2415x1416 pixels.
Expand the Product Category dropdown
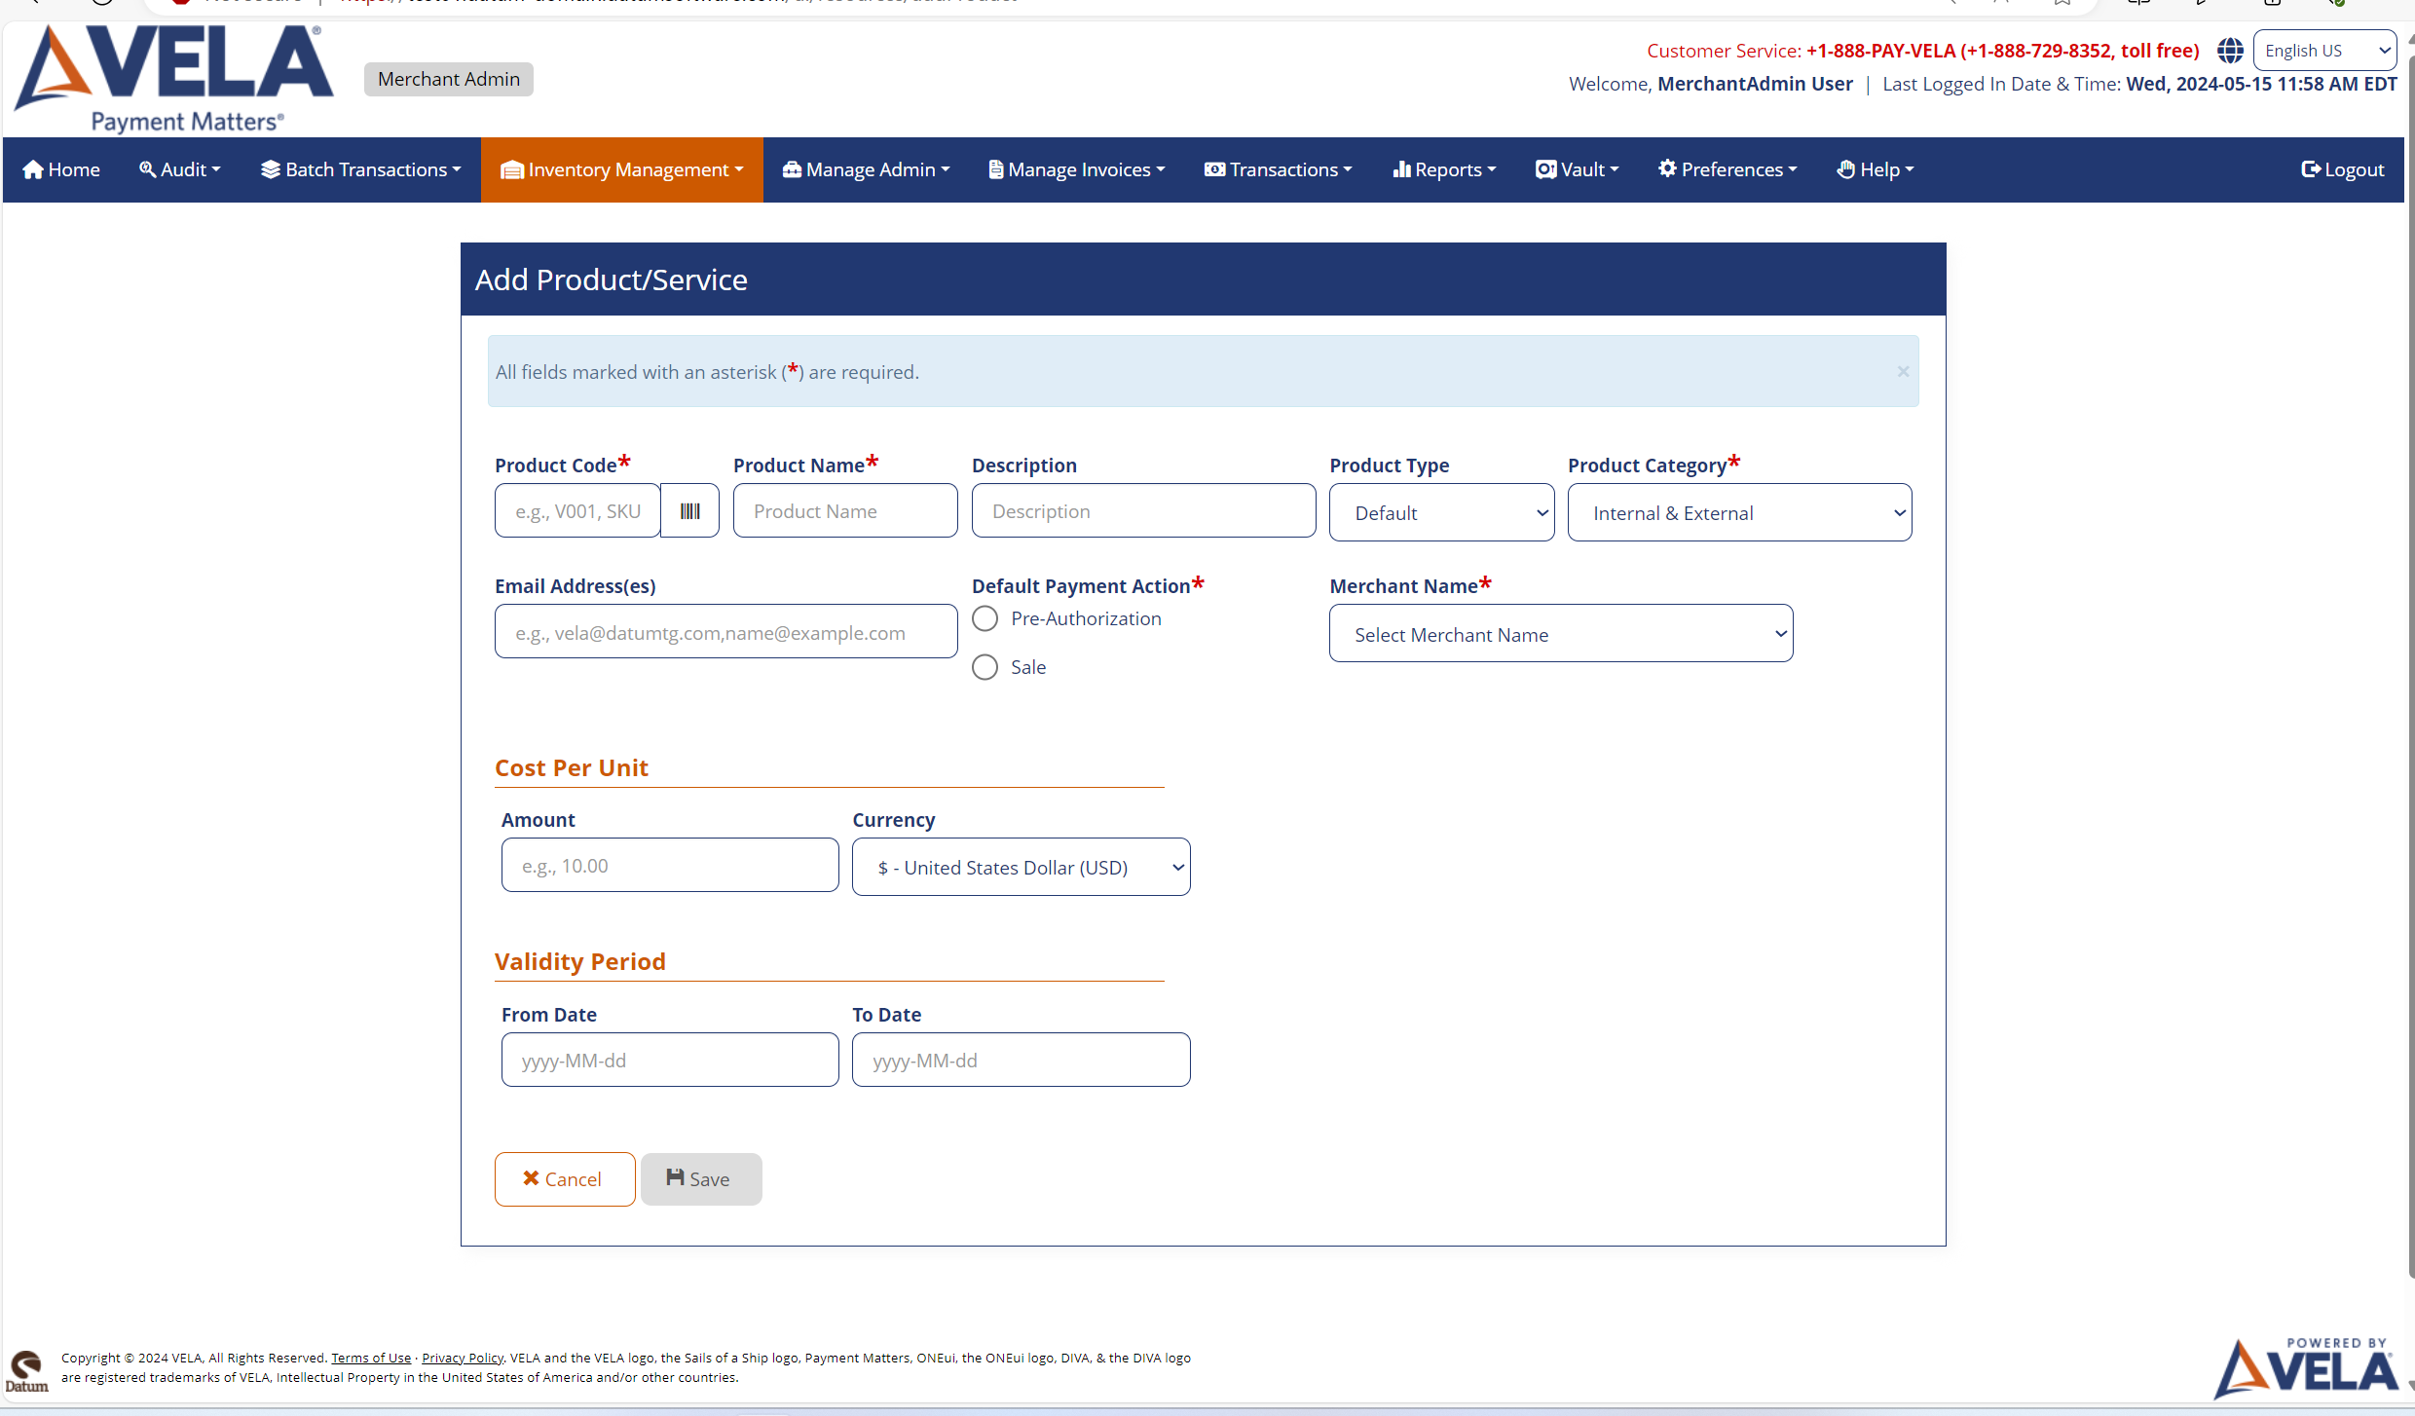(x=1739, y=512)
